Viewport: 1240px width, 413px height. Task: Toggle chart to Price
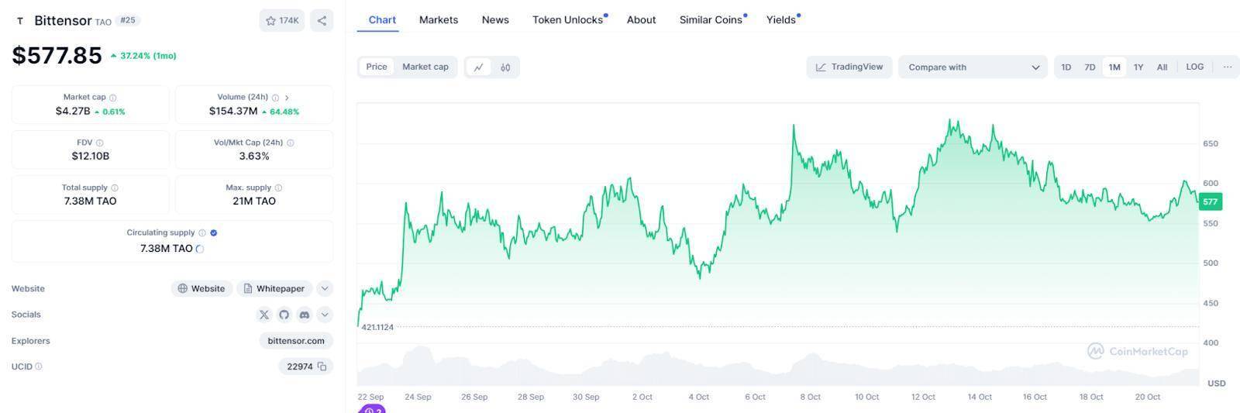(377, 67)
